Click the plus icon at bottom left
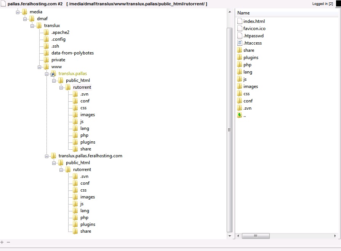 [x=2, y=242]
